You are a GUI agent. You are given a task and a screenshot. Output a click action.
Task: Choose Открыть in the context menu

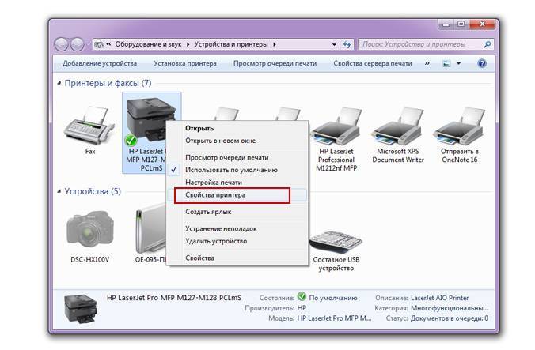pyautogui.click(x=237, y=128)
